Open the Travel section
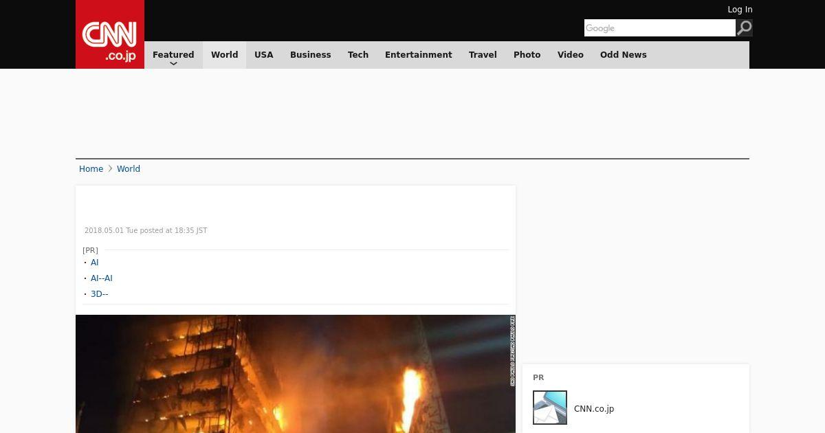Viewport: 825px width, 433px height. tap(483, 55)
